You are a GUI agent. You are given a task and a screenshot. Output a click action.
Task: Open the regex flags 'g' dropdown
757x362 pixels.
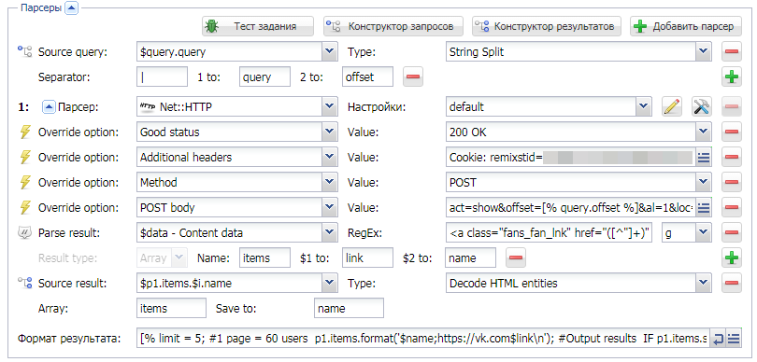(x=704, y=233)
